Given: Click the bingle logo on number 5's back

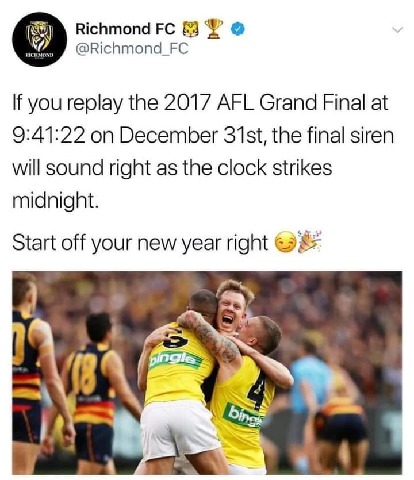Looking at the screenshot, I should coord(175,360).
